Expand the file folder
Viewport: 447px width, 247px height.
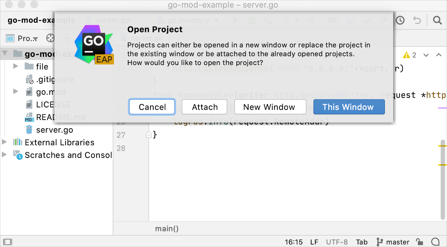[16, 66]
